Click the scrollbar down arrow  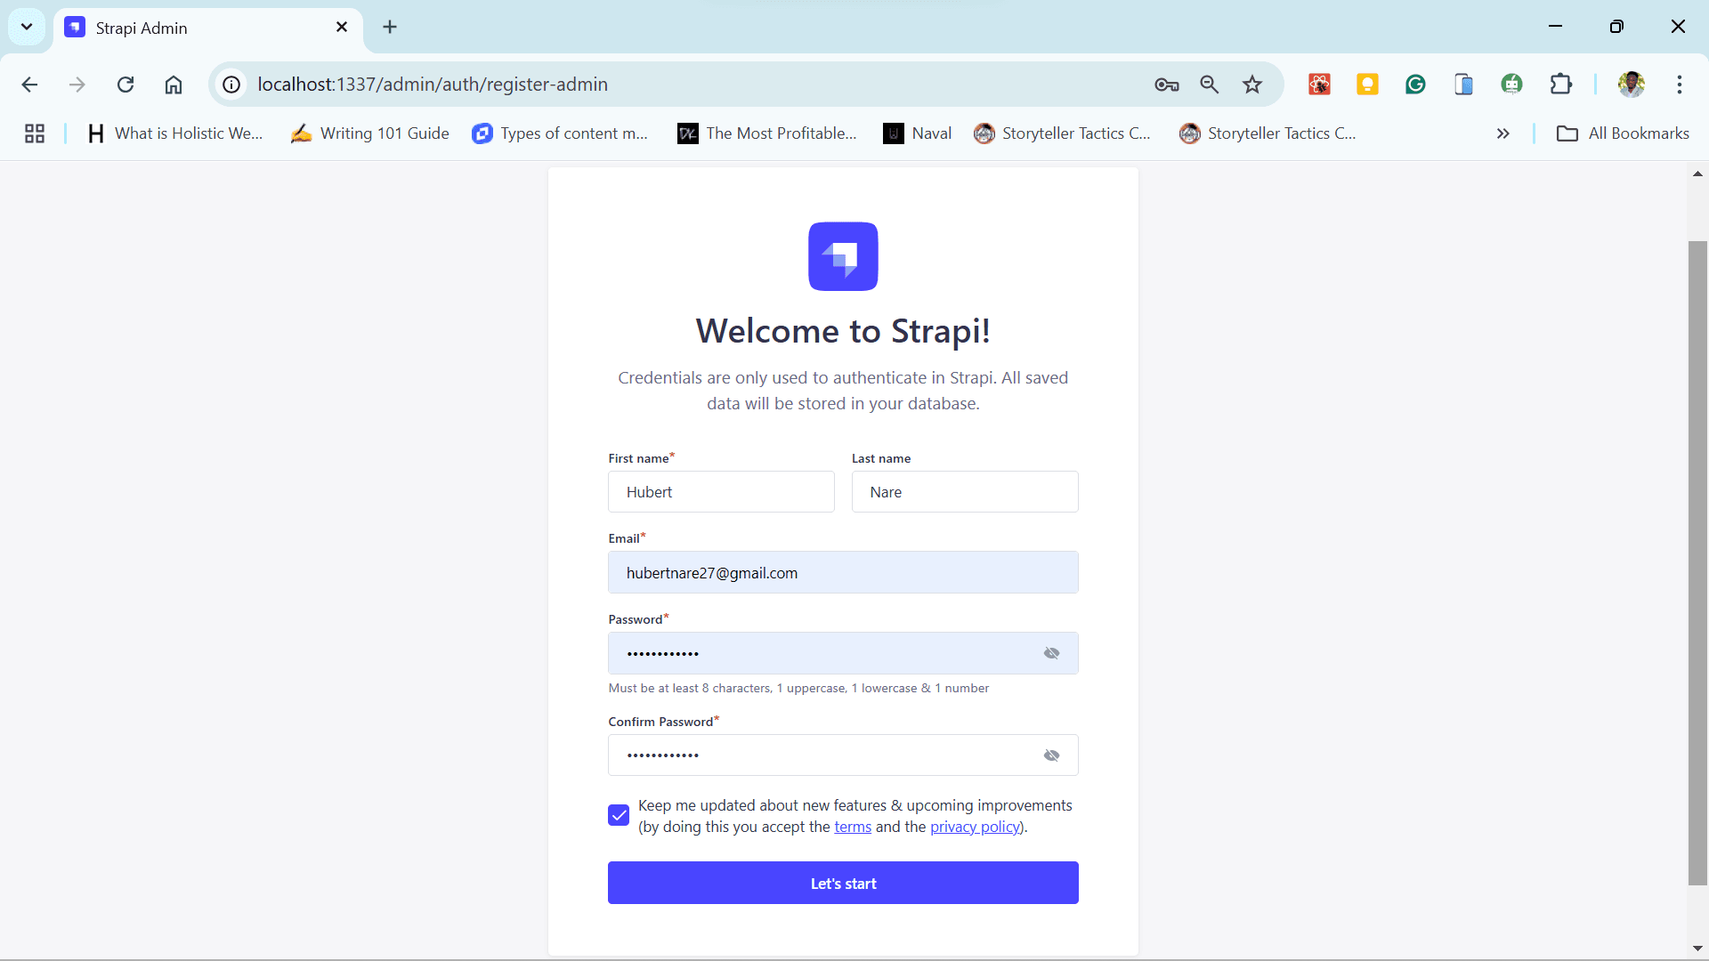point(1697,949)
